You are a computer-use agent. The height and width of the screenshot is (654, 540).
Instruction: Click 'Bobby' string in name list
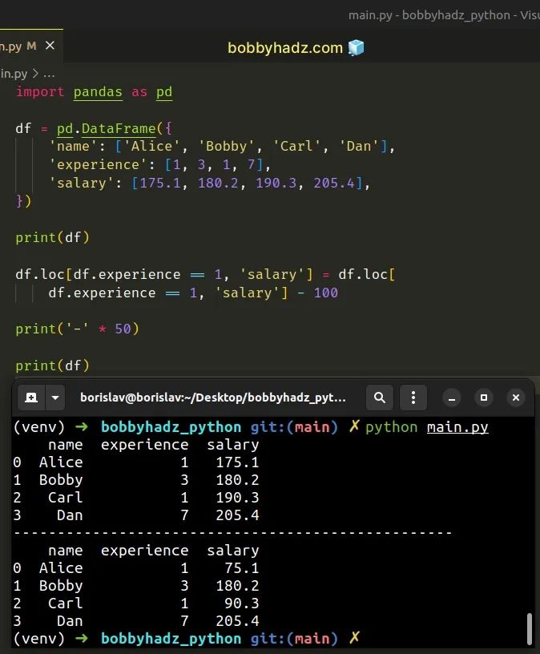227,147
